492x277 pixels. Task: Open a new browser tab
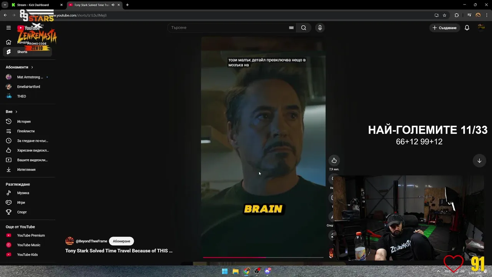click(x=127, y=5)
